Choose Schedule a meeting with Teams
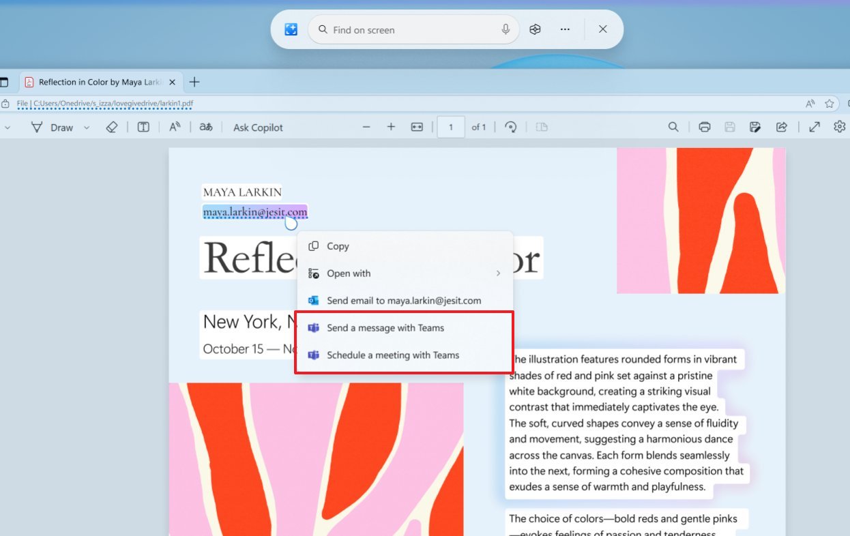 click(405, 355)
